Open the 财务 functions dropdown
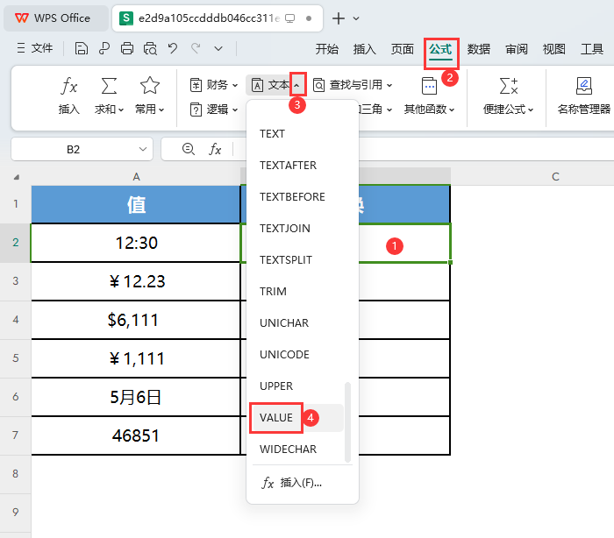The height and width of the screenshot is (538, 614). (x=214, y=85)
